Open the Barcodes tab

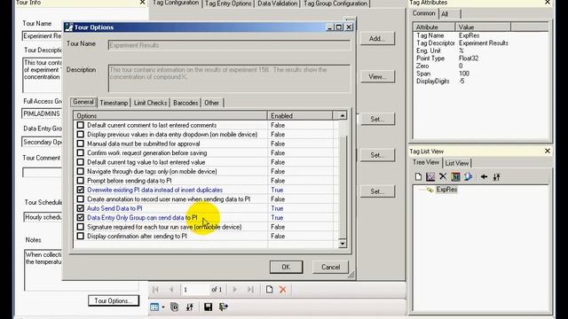tap(185, 103)
